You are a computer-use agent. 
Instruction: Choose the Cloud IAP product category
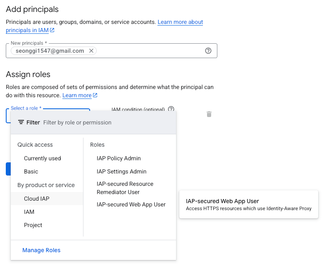pos(47,199)
